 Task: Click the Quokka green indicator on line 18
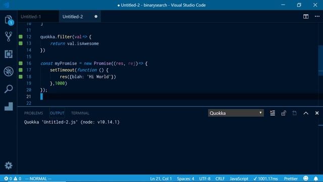click(21, 76)
